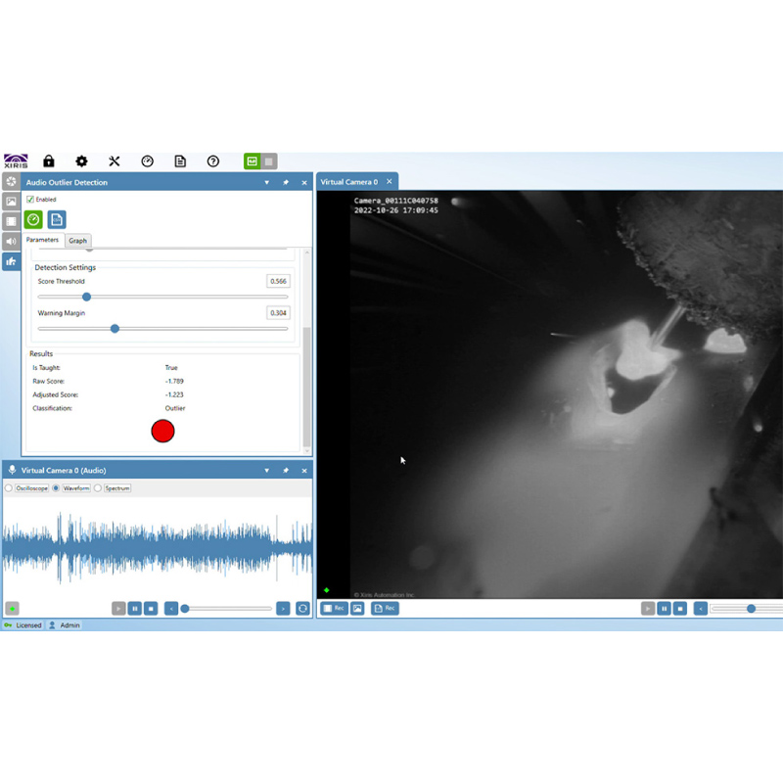
Task: Click the Admin user status entry
Action: point(65,625)
